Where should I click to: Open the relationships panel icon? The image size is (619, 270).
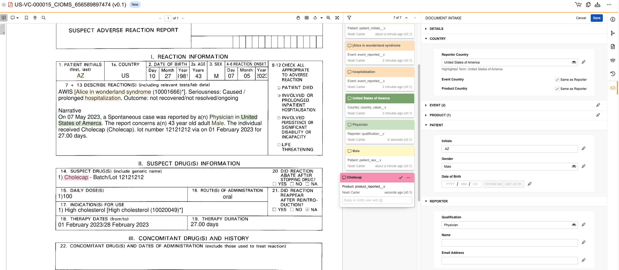point(613,33)
